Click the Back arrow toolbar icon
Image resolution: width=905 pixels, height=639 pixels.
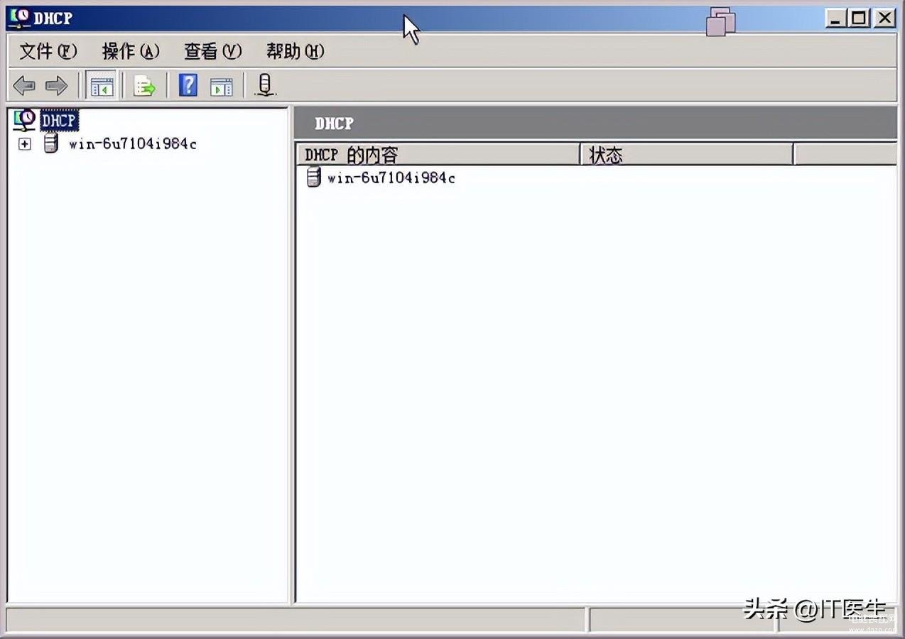tap(24, 87)
